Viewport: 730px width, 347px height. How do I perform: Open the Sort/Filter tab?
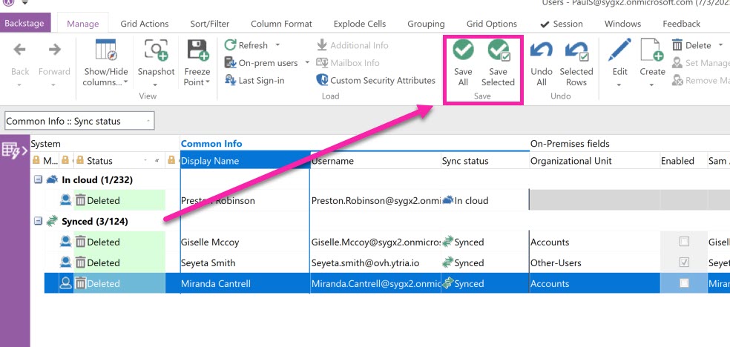click(209, 24)
